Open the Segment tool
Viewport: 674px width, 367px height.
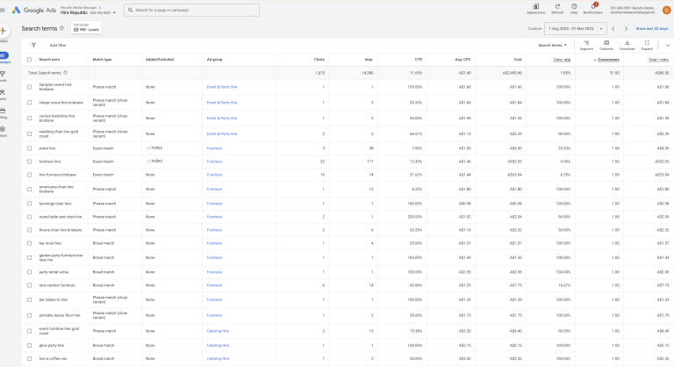point(586,45)
